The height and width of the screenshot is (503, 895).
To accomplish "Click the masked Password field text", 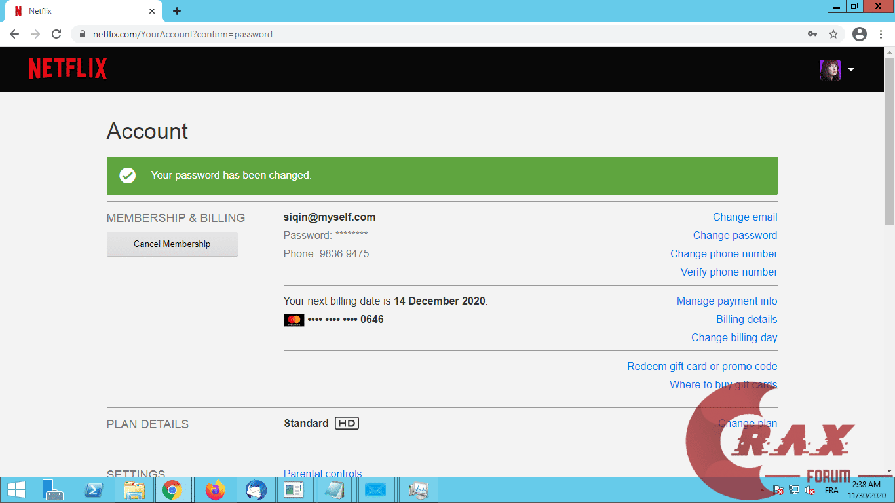I will click(x=326, y=236).
